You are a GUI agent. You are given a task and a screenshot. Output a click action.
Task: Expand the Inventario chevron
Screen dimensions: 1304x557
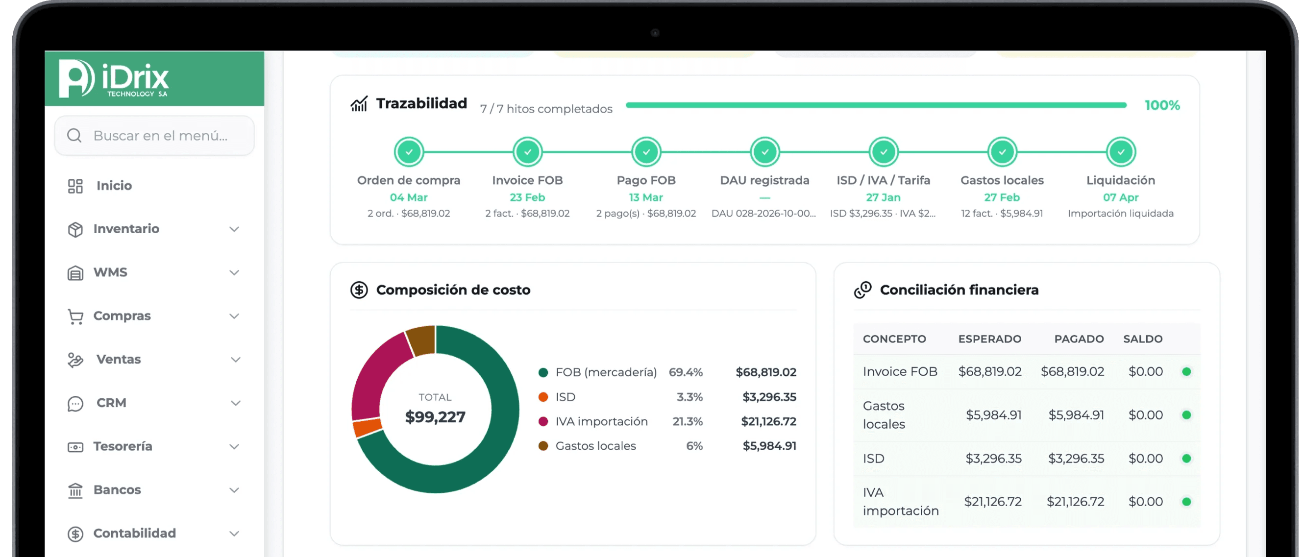click(x=234, y=229)
